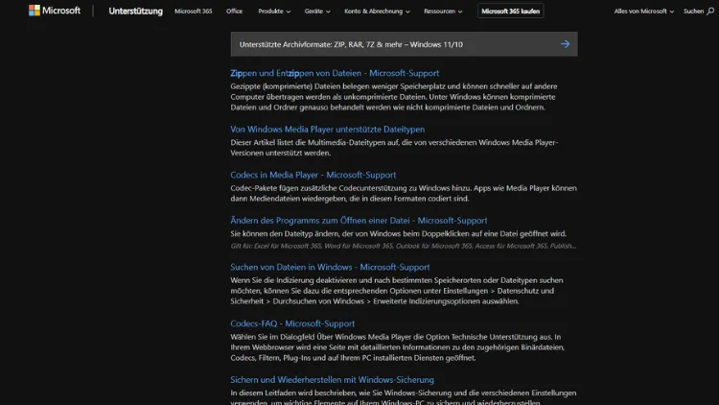Screen dimensions: 719x405
Task: Click the Unterstützung header link
Action: (x=135, y=12)
